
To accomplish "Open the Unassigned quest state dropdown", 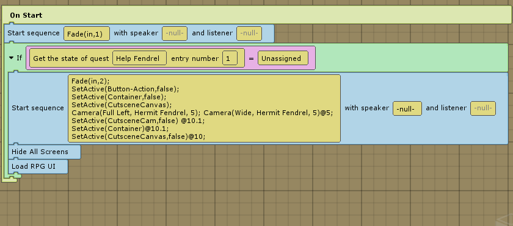I will tap(283, 58).
